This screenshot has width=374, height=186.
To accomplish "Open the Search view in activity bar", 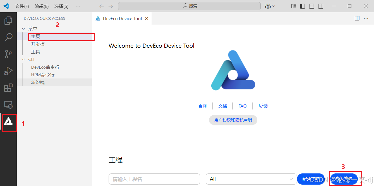I will coord(8,37).
